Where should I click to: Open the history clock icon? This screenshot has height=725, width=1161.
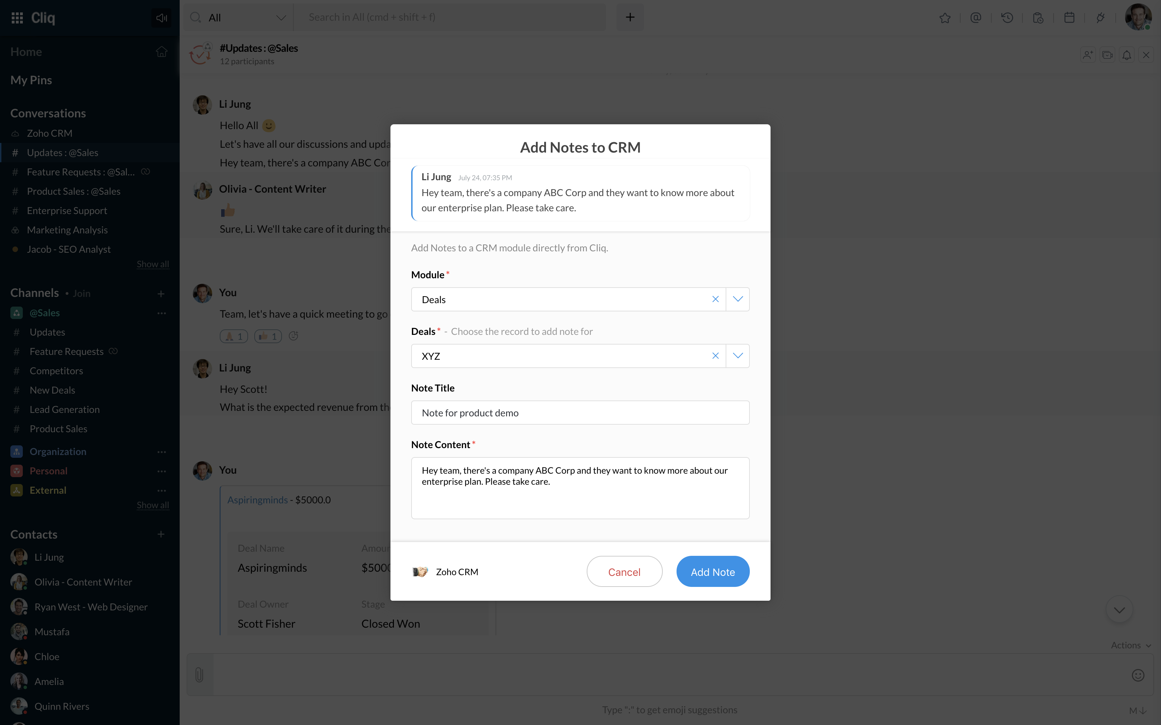pyautogui.click(x=1007, y=18)
